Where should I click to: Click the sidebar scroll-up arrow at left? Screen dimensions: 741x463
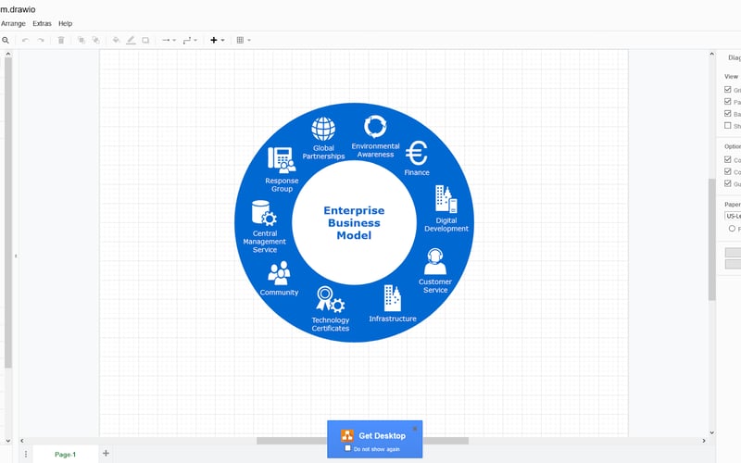pos(8,55)
